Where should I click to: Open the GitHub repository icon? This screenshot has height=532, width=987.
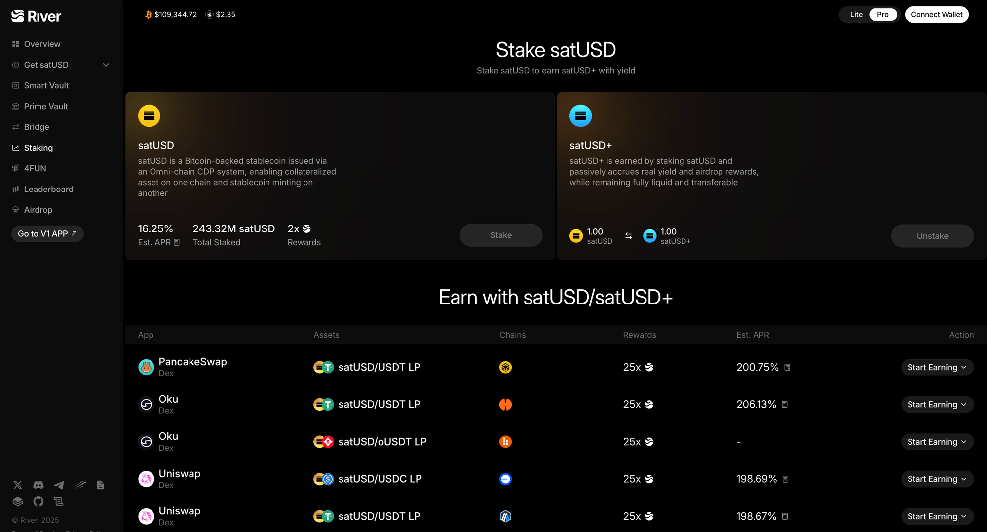tap(38, 502)
